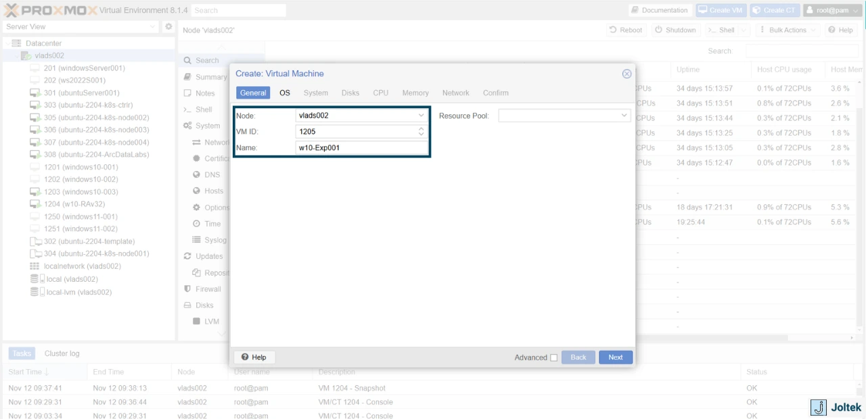
Task: Open the node Summary panel
Action: [x=206, y=77]
